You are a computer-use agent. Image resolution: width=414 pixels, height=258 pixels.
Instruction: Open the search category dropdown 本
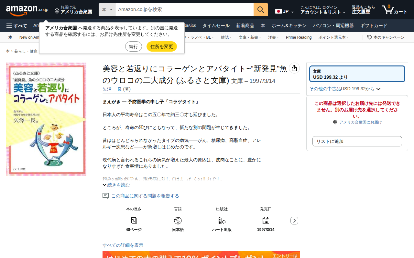(107, 10)
